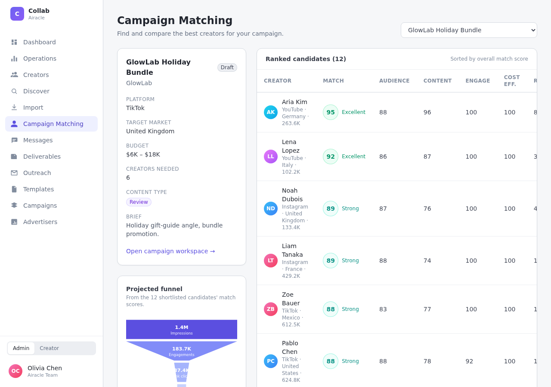The height and width of the screenshot is (387, 551).
Task: Open the Messages section
Action: point(51,140)
